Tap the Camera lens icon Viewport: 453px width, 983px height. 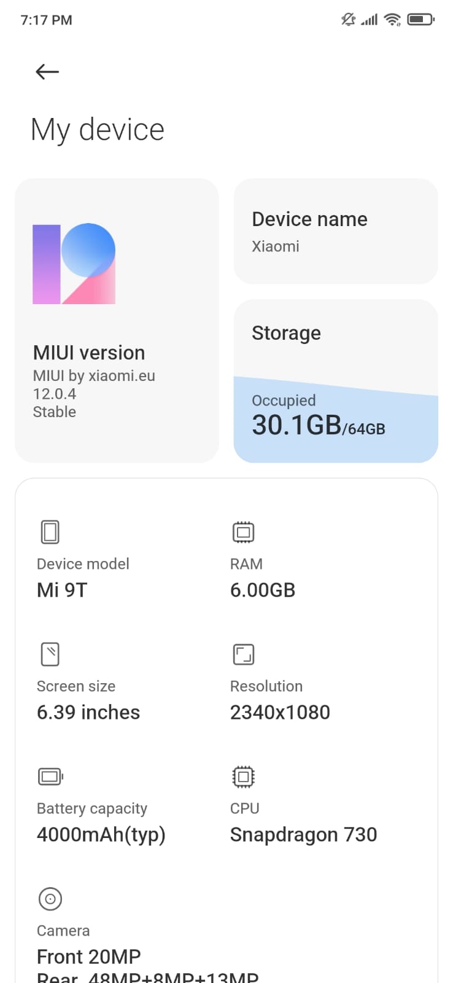[50, 899]
